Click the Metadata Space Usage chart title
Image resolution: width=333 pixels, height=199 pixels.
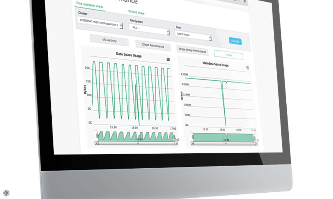(216, 64)
